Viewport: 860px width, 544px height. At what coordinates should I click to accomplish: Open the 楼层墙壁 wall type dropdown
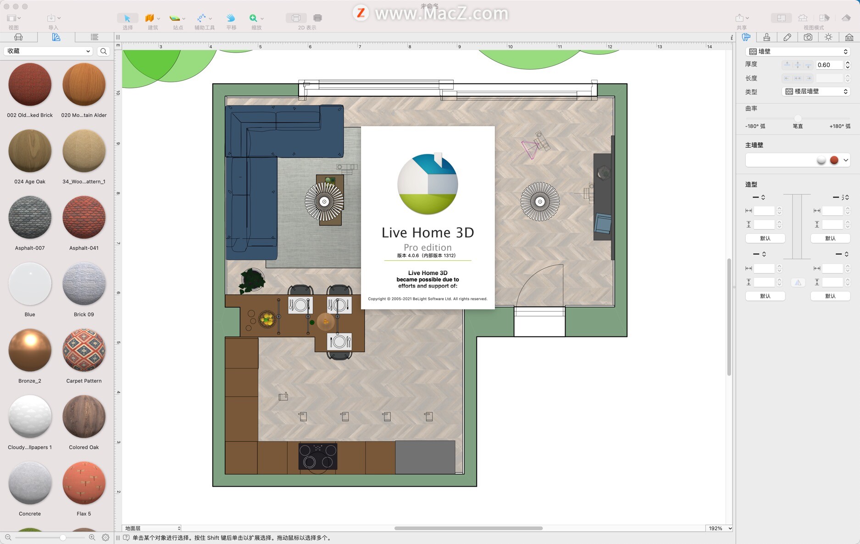tap(816, 92)
